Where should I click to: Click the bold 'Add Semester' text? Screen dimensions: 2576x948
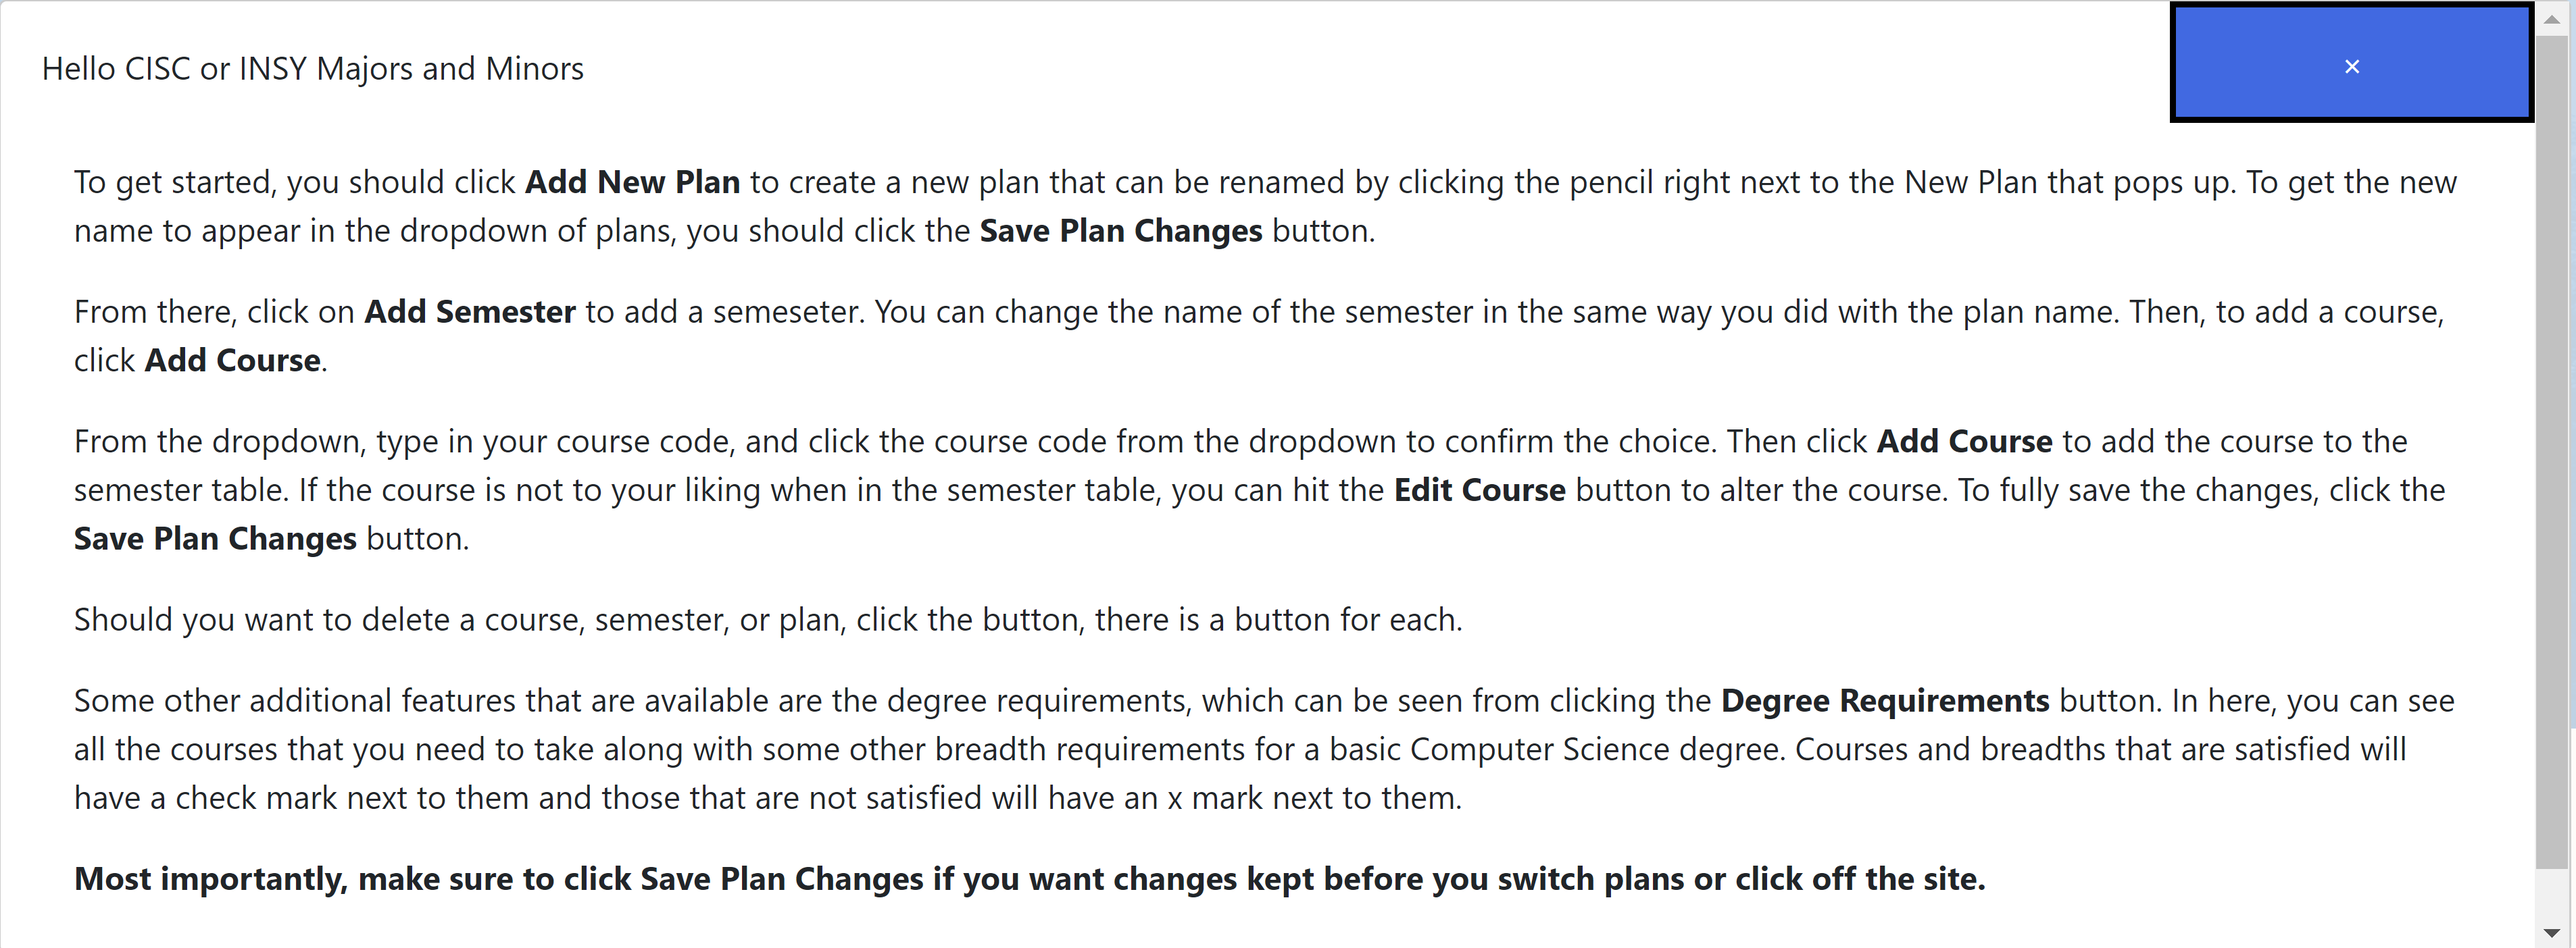click(x=470, y=312)
